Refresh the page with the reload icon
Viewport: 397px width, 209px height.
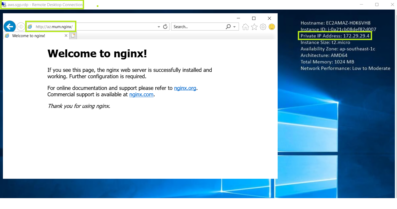pyautogui.click(x=165, y=27)
